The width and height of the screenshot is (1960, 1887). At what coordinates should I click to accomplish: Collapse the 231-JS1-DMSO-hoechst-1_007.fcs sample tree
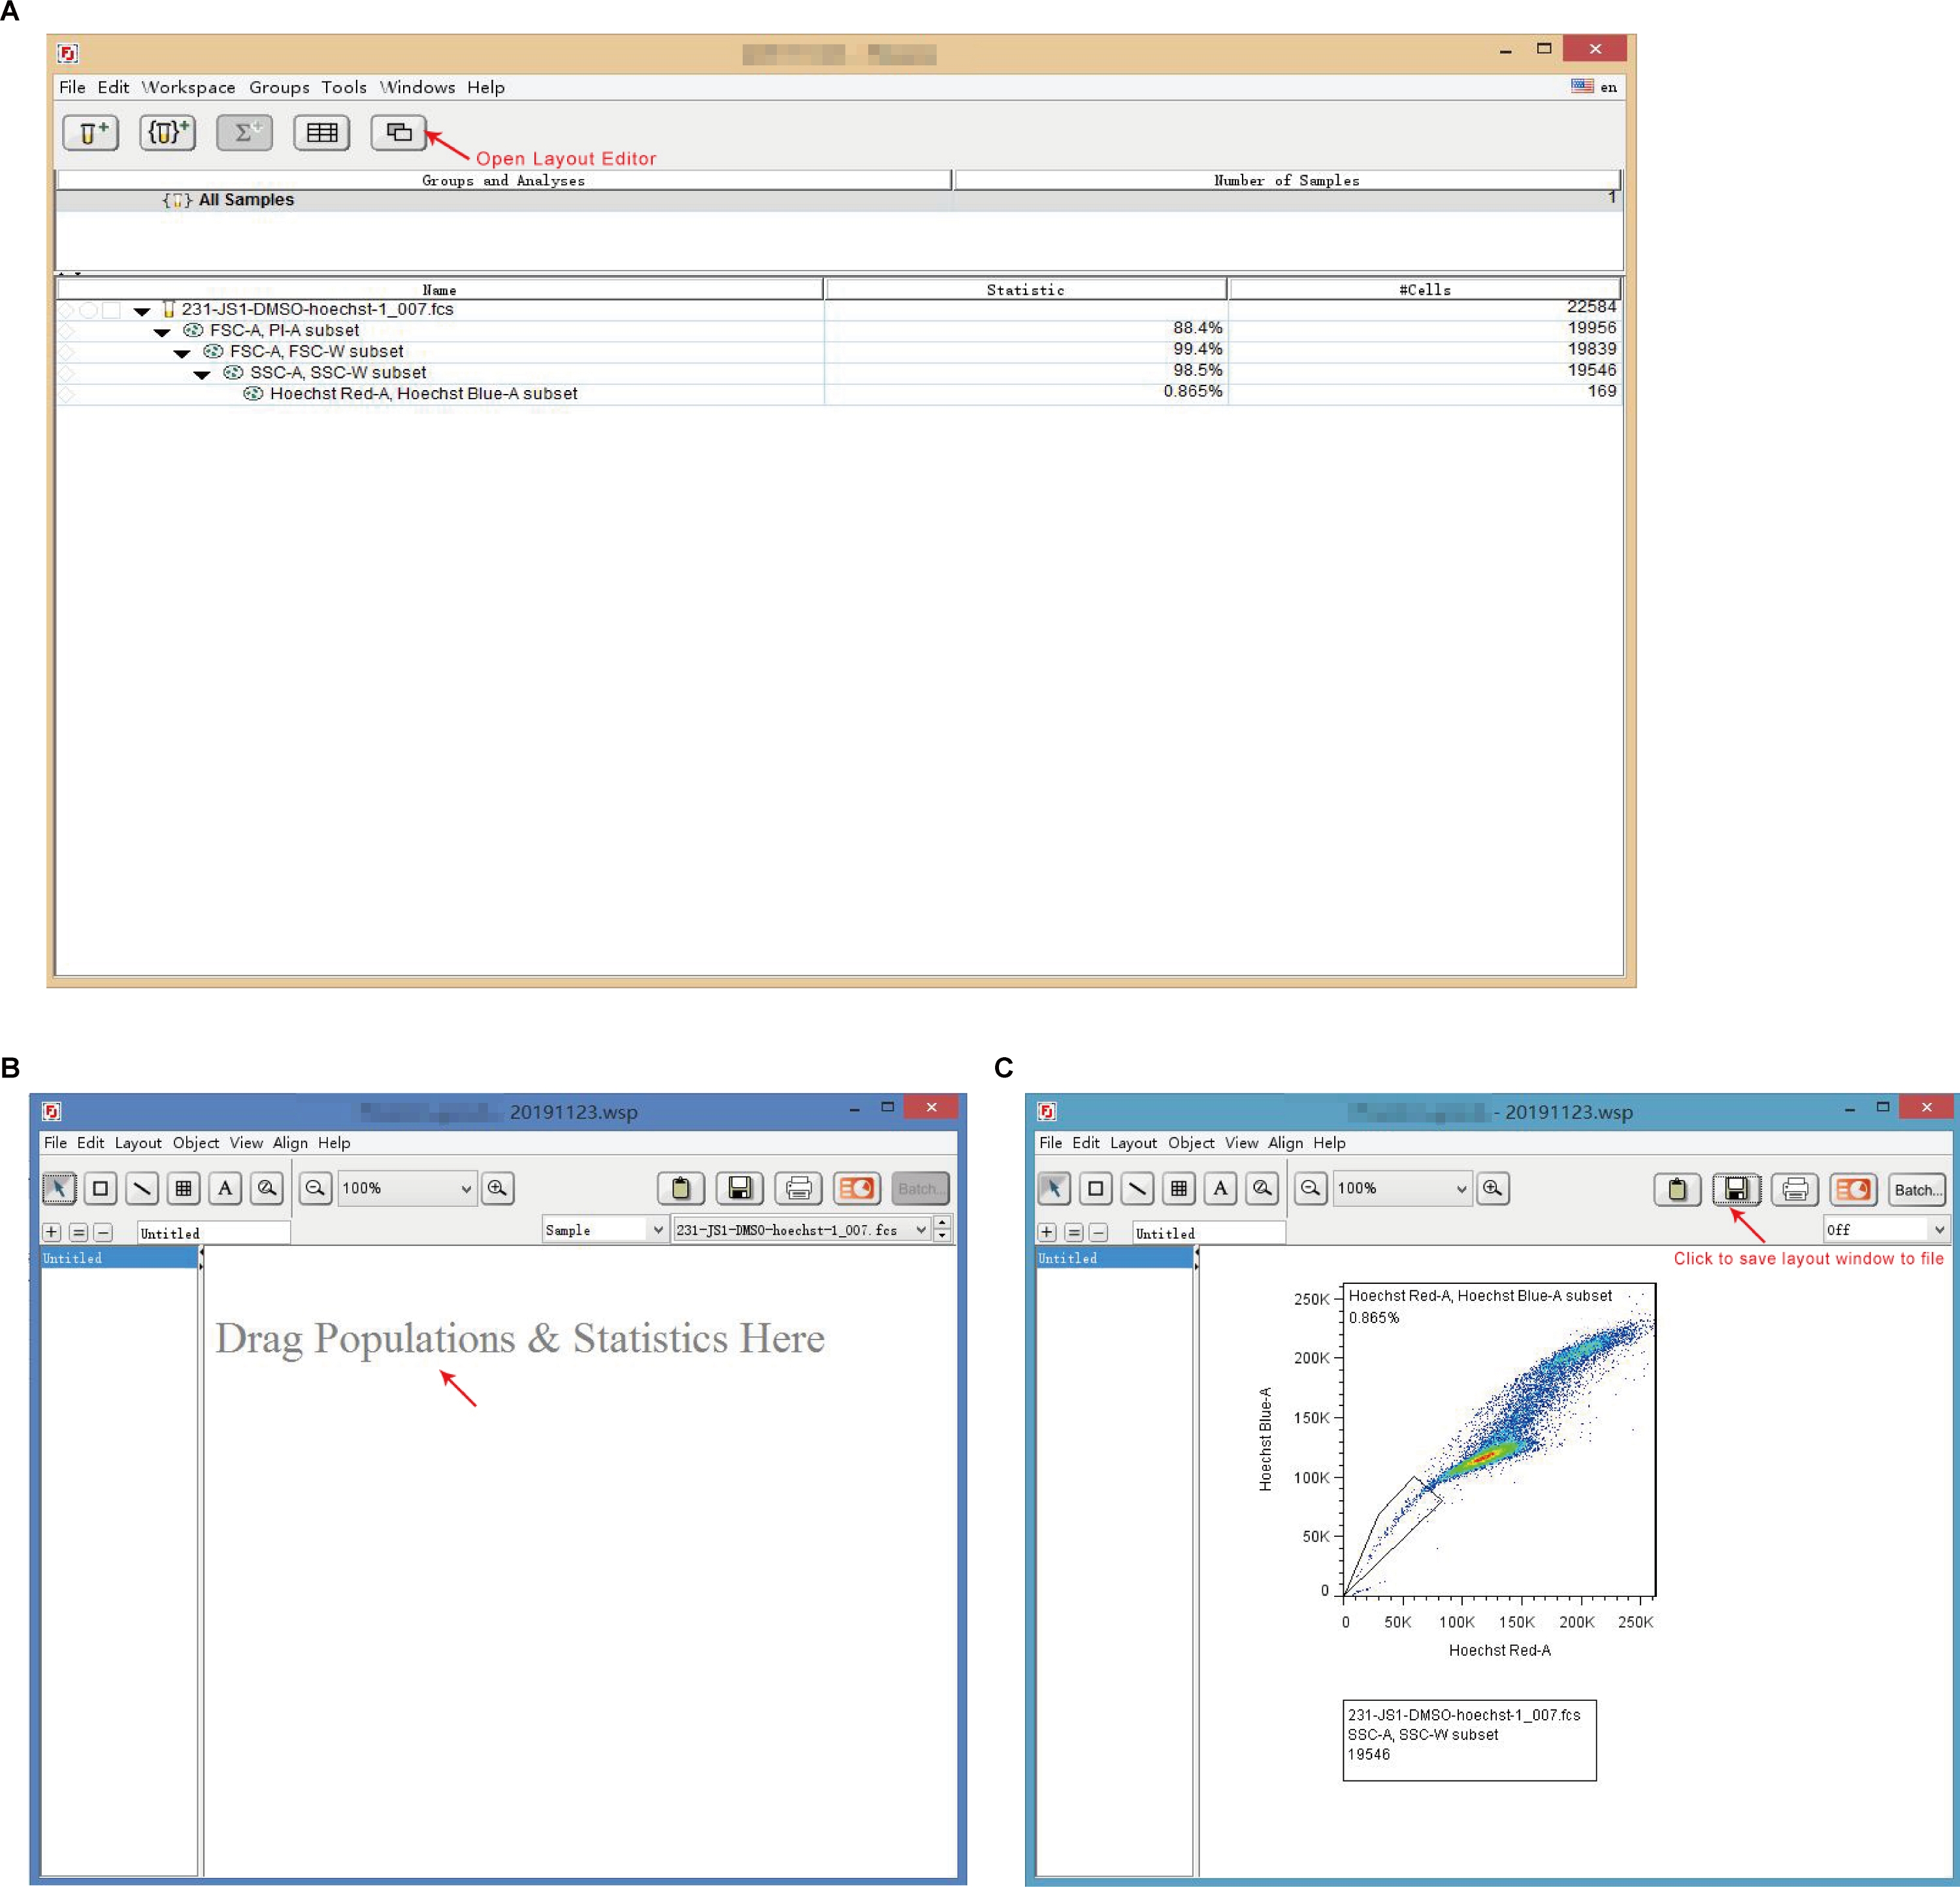(142, 311)
